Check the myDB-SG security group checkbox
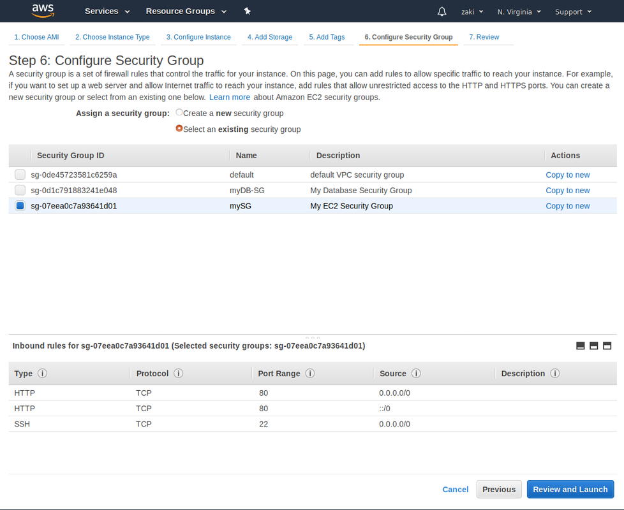This screenshot has width=624, height=510. click(x=19, y=190)
